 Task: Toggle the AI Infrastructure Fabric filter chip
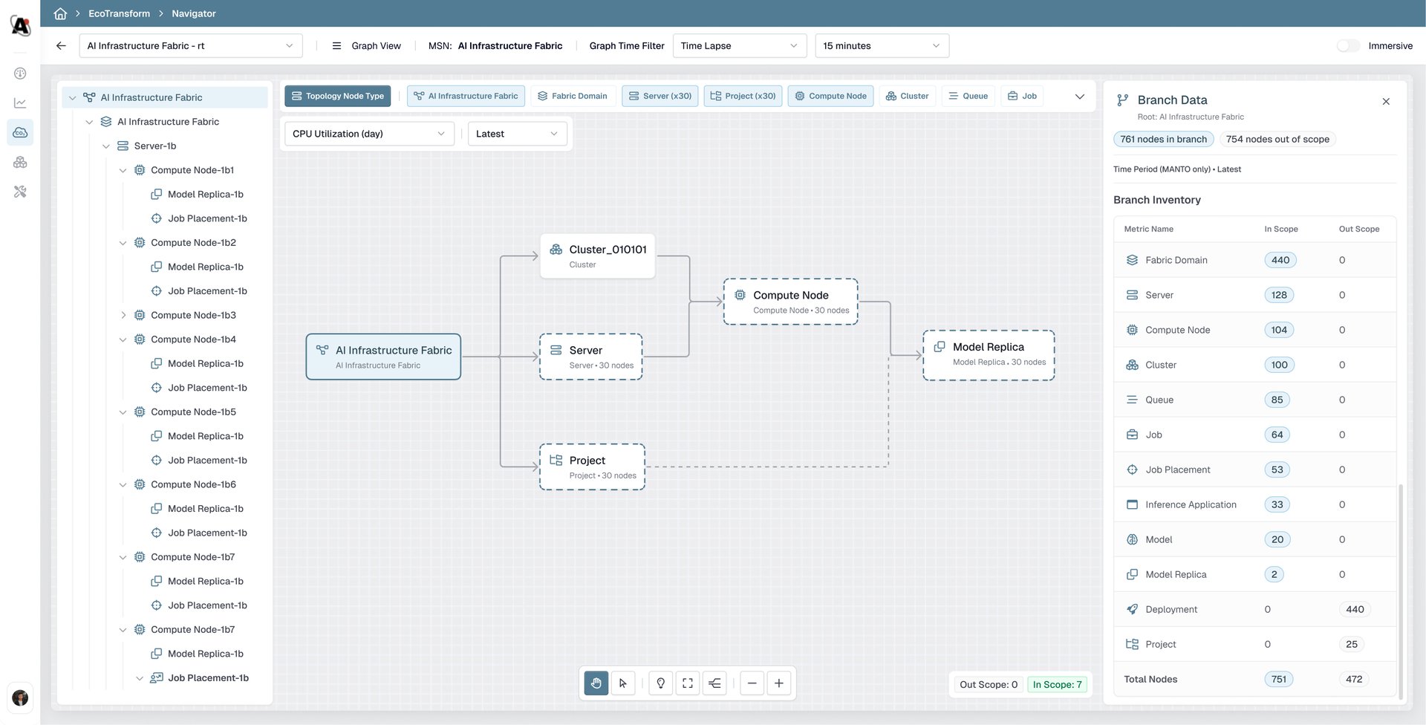coord(466,96)
